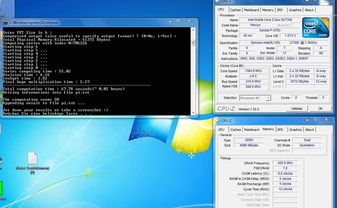The width and height of the screenshot is (337, 208).
Task: Click the cmd scrollbar up arrow
Action: click(193, 30)
